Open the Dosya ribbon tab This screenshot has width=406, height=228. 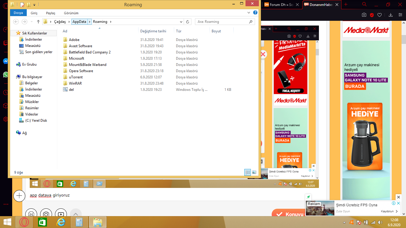tap(18, 13)
